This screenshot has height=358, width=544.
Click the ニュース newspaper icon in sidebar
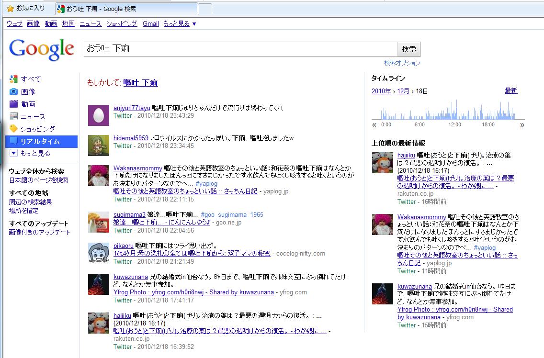coord(13,116)
